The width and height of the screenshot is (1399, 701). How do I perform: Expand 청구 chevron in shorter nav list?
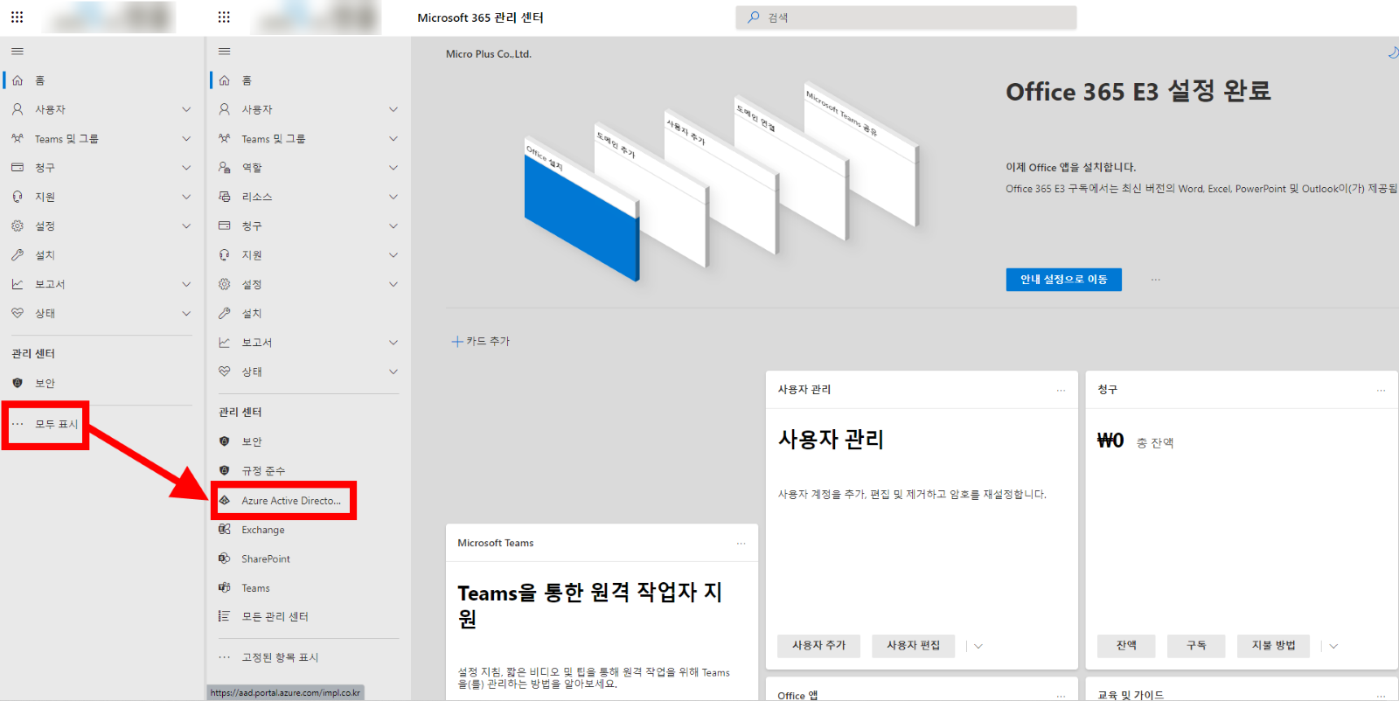(186, 167)
